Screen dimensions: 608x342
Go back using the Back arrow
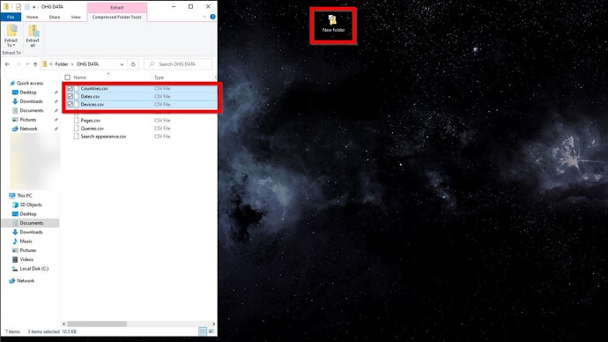pyautogui.click(x=7, y=64)
